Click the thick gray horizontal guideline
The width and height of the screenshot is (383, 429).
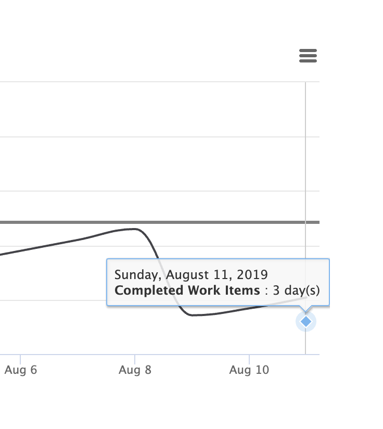pyautogui.click(x=160, y=222)
